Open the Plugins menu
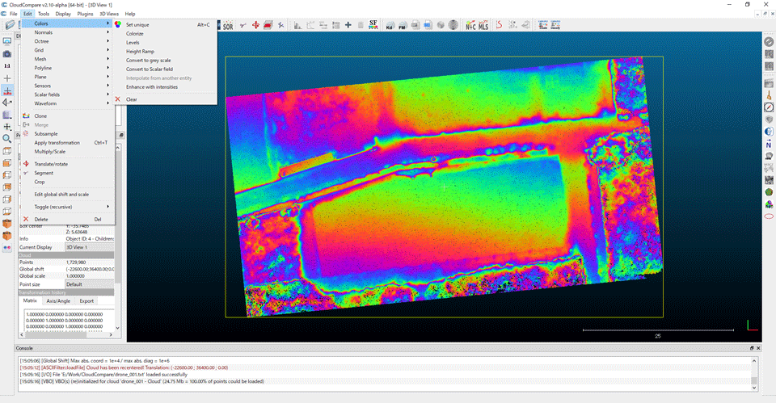The image size is (776, 403). (85, 14)
